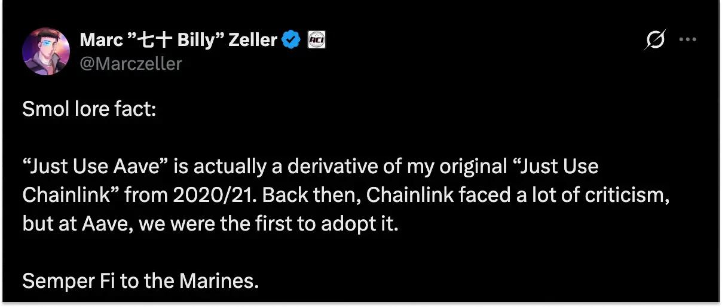The image size is (722, 307).
Task: Open Marc Zeller's profile avatar
Action: [x=46, y=51]
